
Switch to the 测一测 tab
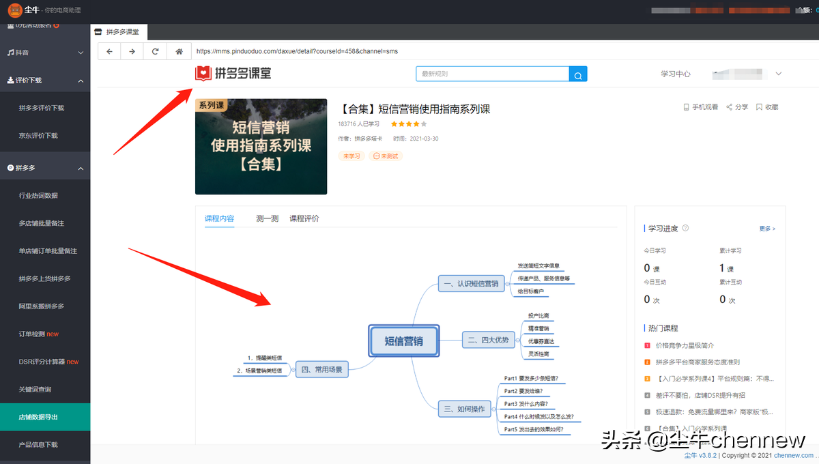click(x=267, y=218)
